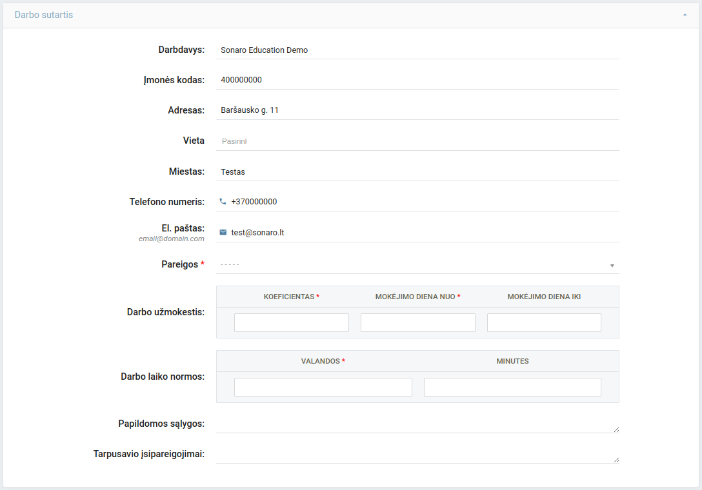
Task: Collapse the Darbo sutartis panel arrow
Action: pos(685,15)
